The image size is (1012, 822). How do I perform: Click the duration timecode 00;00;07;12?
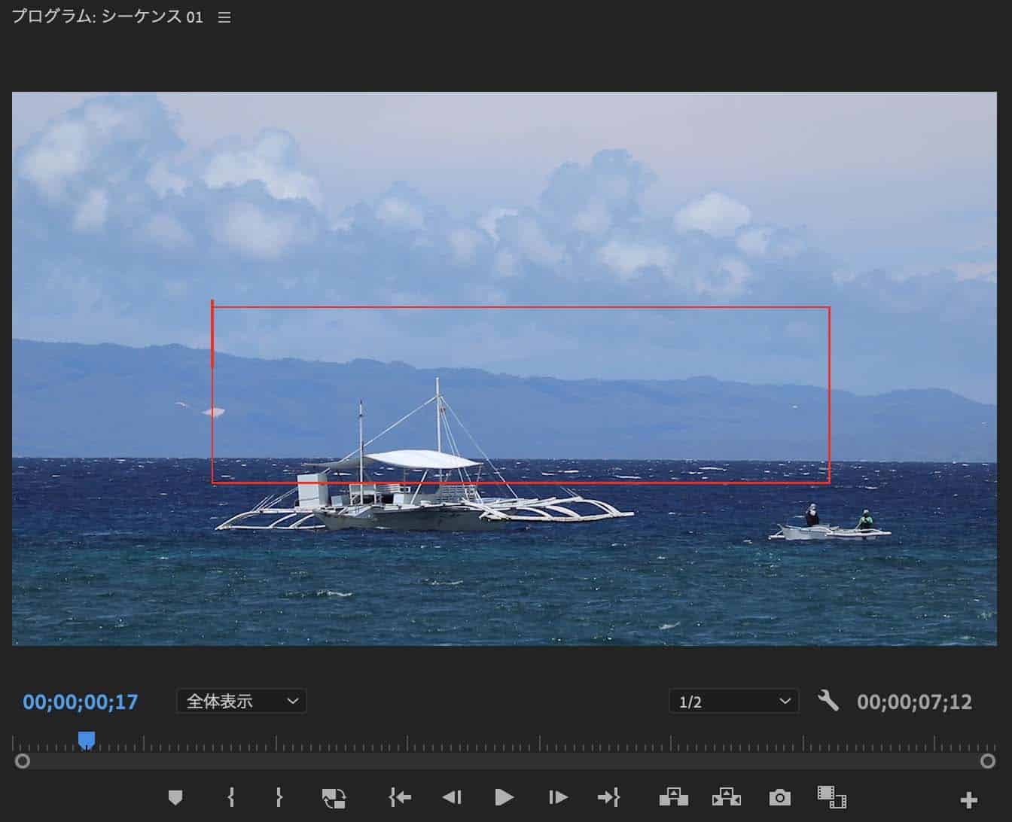tap(915, 702)
